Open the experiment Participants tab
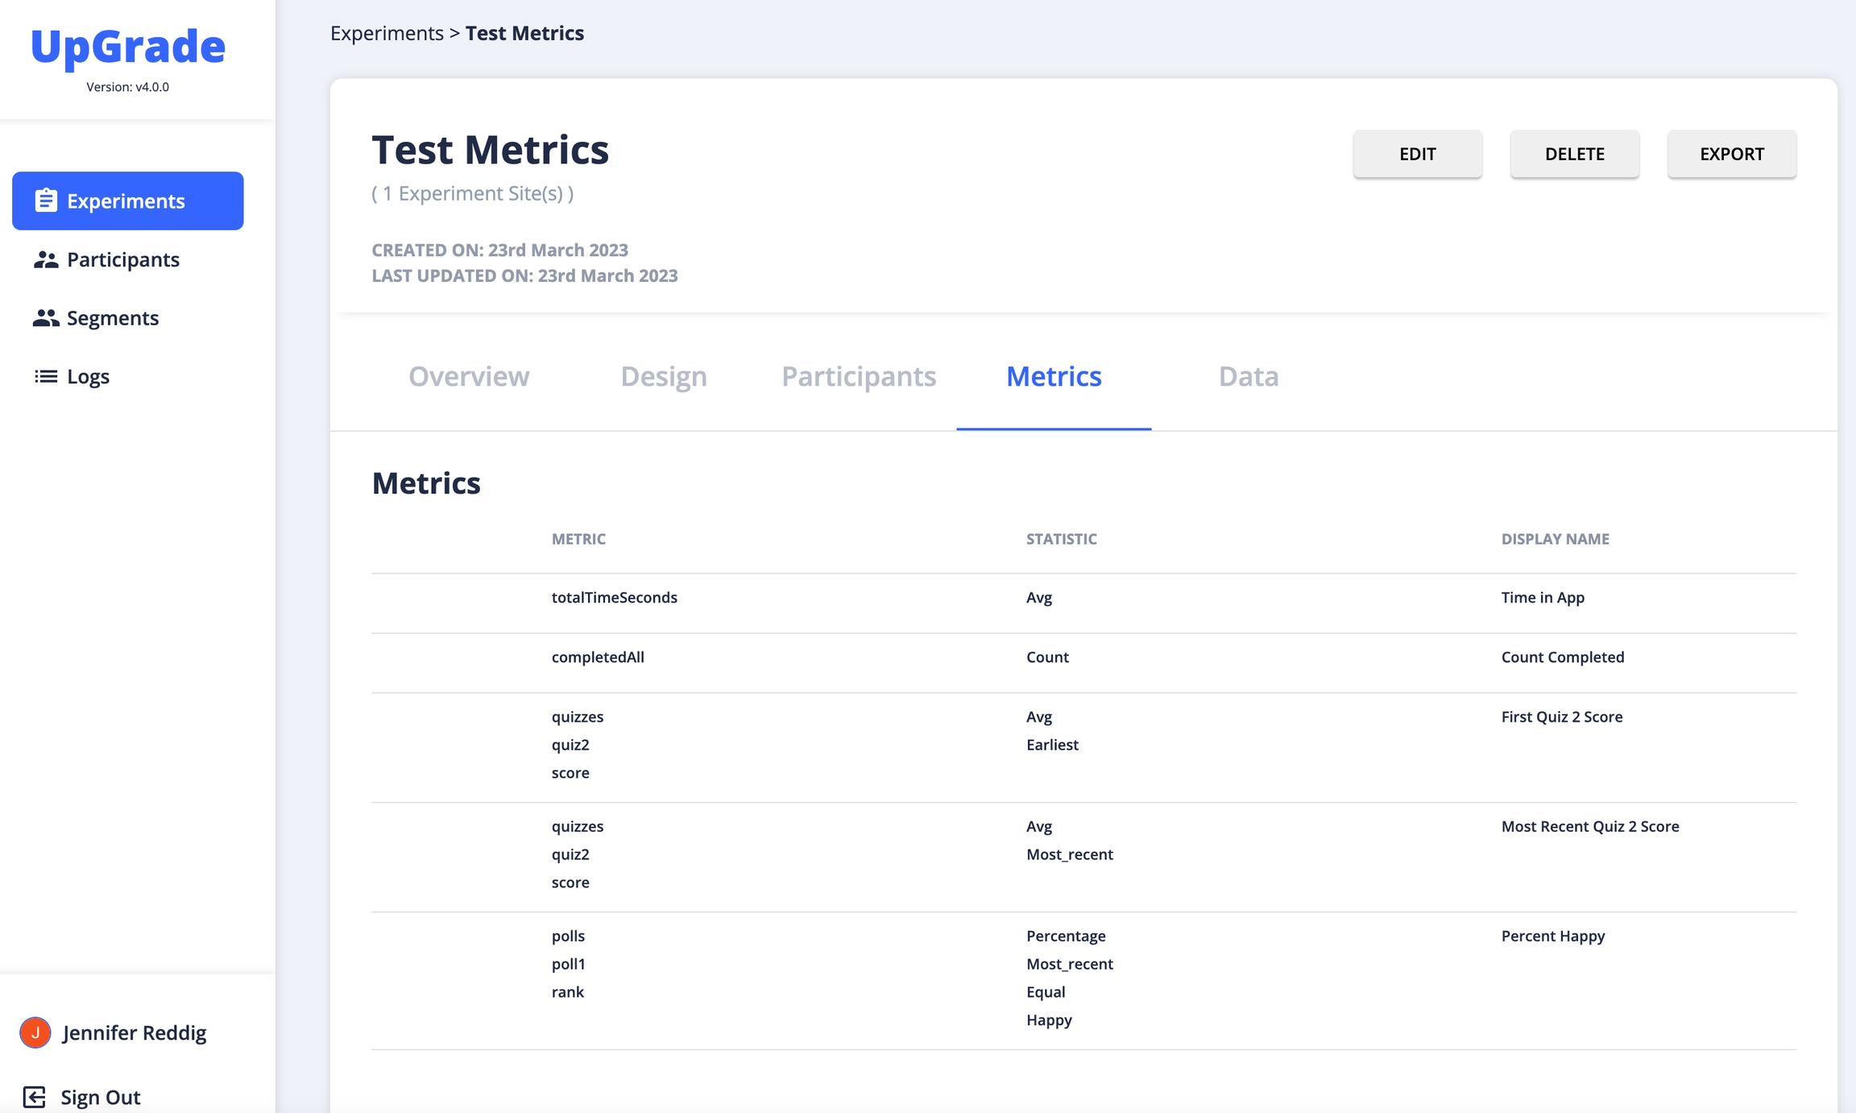 tap(859, 376)
